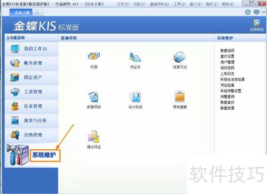The height and width of the screenshot is (194, 267).
Task: Click the 上机日志 login log link
Action: click(227, 74)
